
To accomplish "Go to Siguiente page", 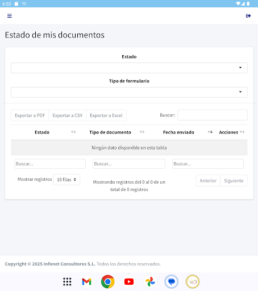I will [234, 181].
